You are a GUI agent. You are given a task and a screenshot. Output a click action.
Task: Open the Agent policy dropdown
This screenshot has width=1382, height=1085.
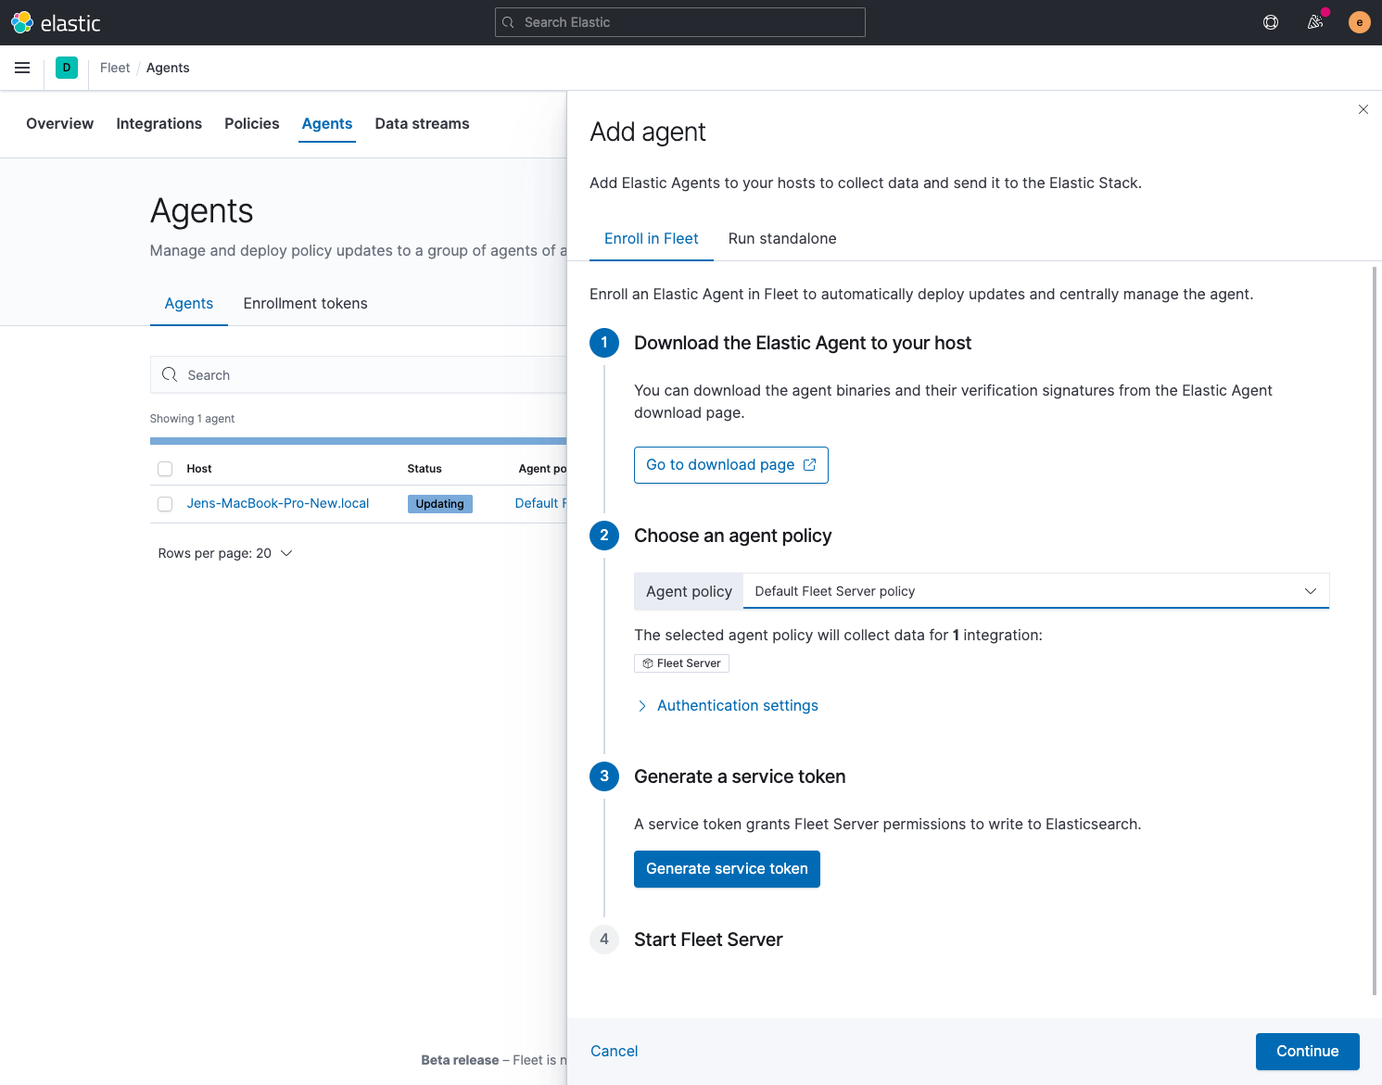point(1036,591)
